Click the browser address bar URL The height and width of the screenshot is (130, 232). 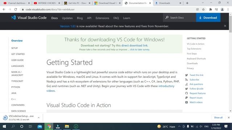click(x=50, y=9)
